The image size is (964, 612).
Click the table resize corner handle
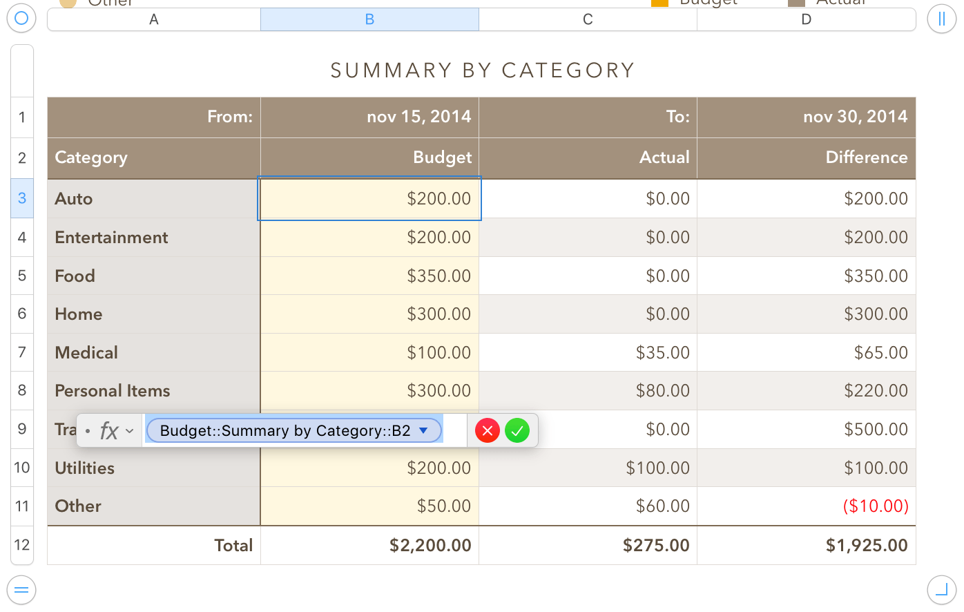pyautogui.click(x=941, y=590)
